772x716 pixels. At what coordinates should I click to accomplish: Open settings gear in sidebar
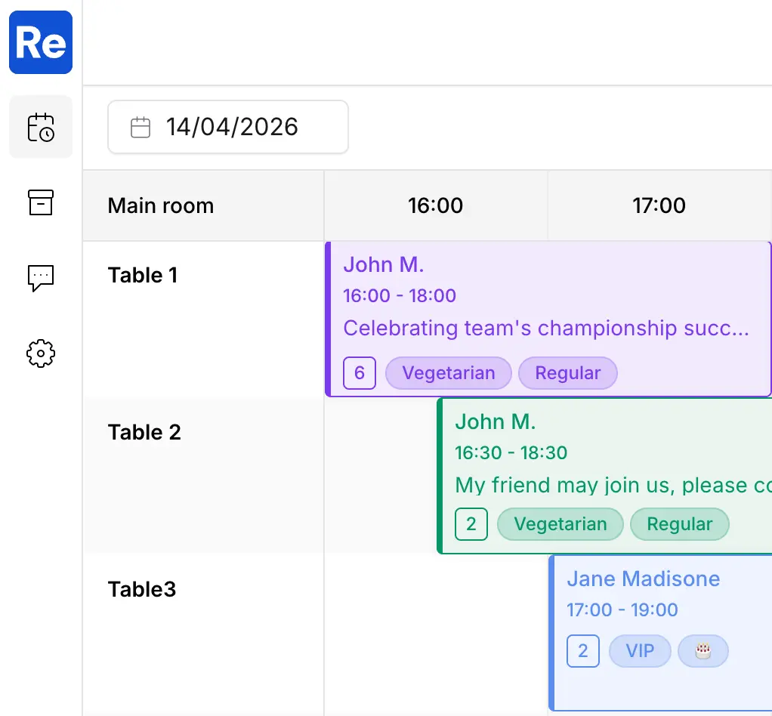coord(41,353)
